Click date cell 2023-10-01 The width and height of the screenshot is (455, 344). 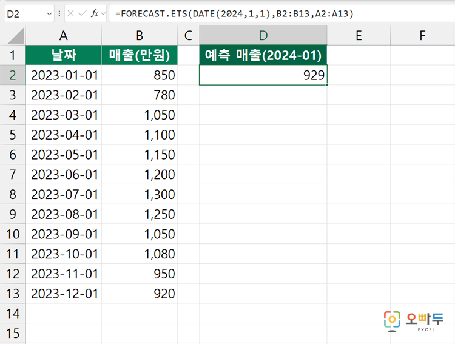click(x=64, y=254)
